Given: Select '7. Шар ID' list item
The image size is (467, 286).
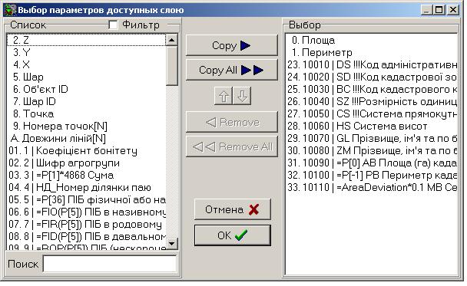Looking at the screenshot, I should 86,101.
